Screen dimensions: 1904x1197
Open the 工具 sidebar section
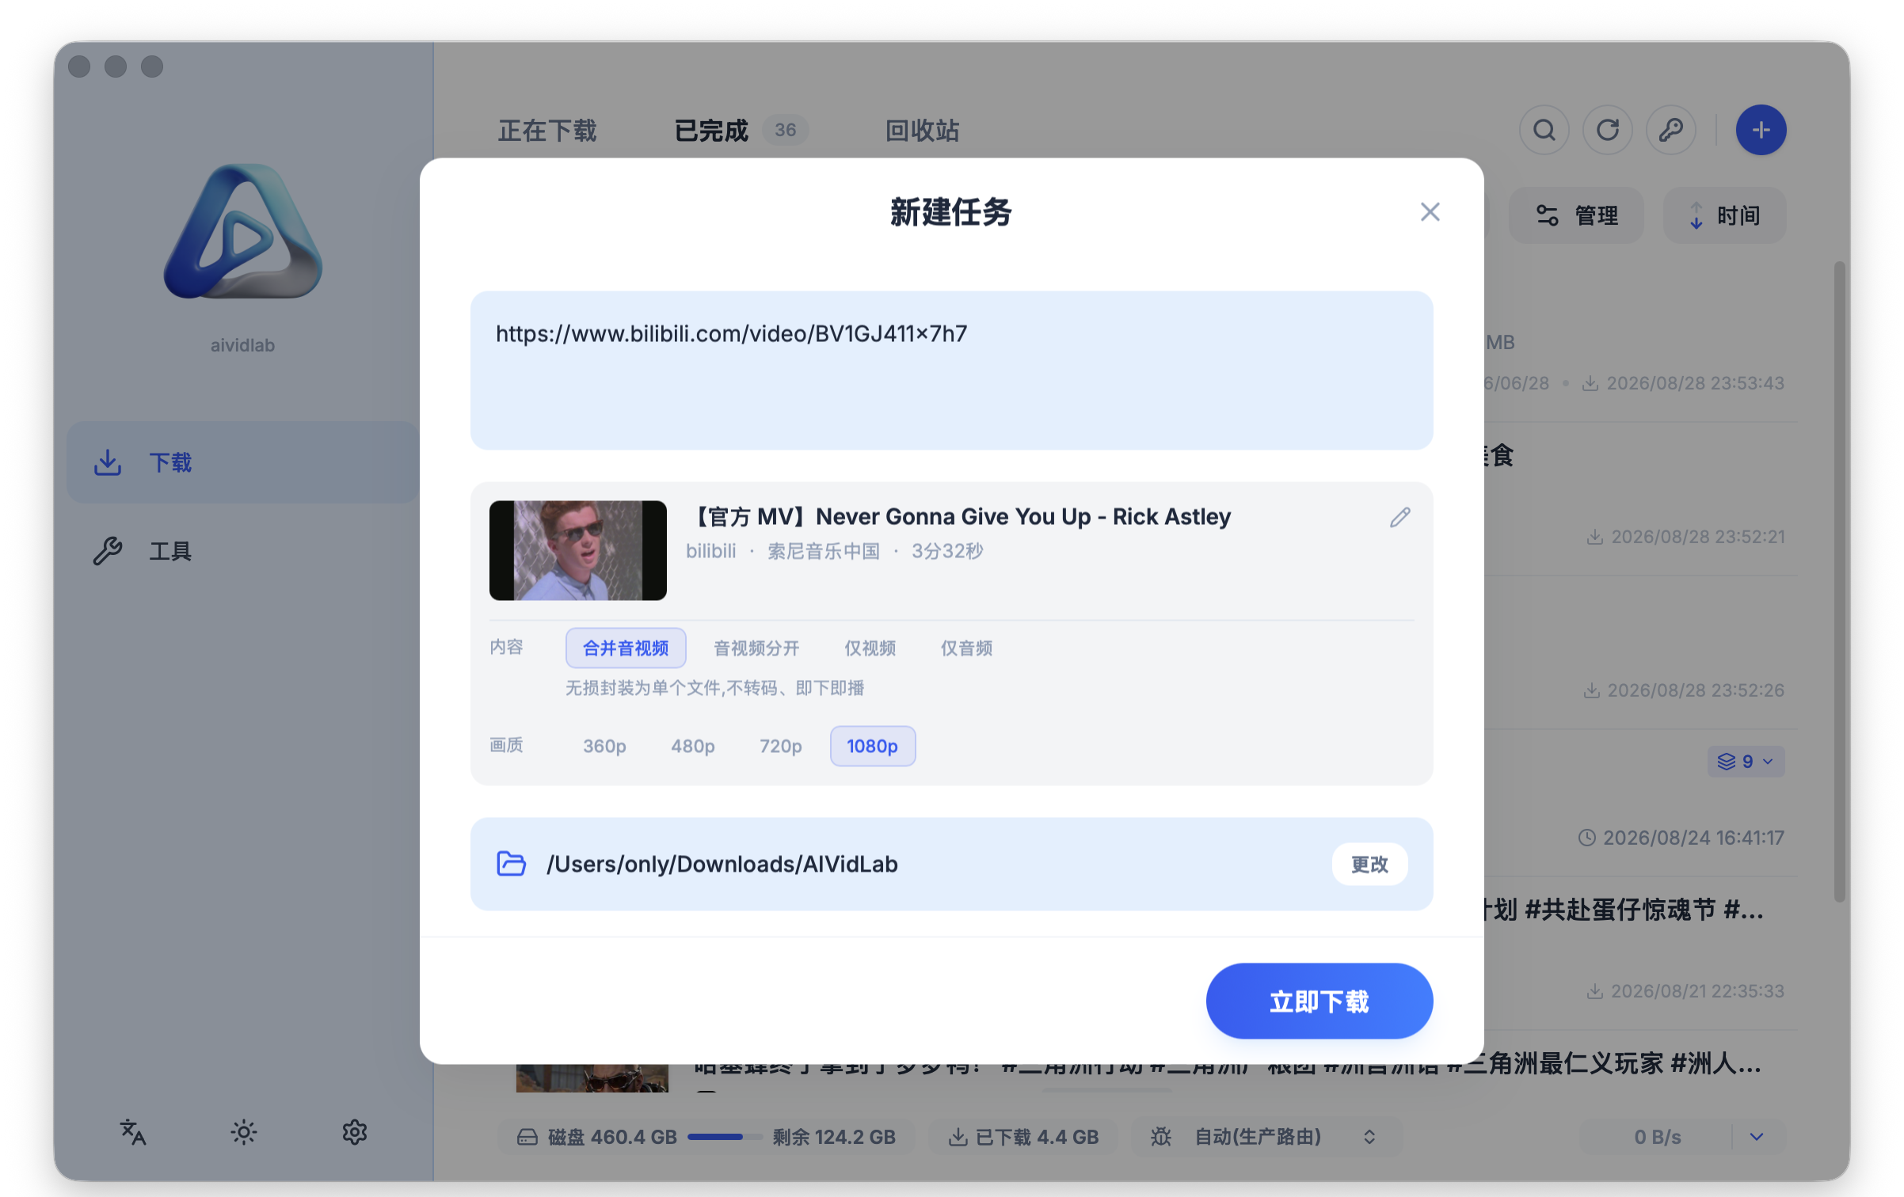pos(243,551)
